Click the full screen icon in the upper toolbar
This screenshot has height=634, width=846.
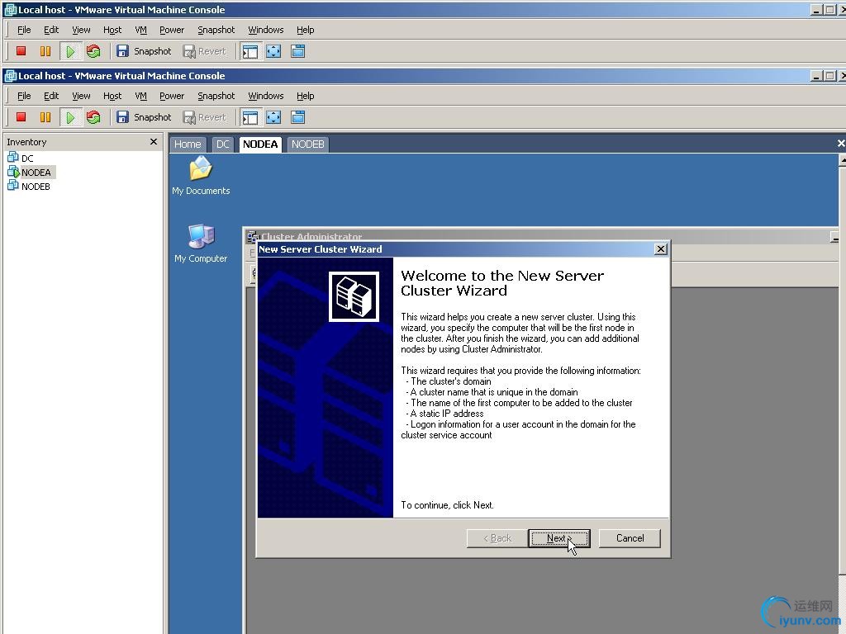click(x=273, y=51)
